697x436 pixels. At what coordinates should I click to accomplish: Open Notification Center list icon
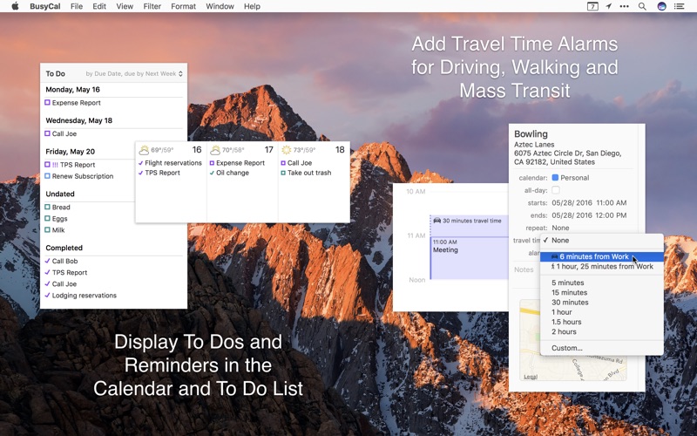(x=679, y=6)
